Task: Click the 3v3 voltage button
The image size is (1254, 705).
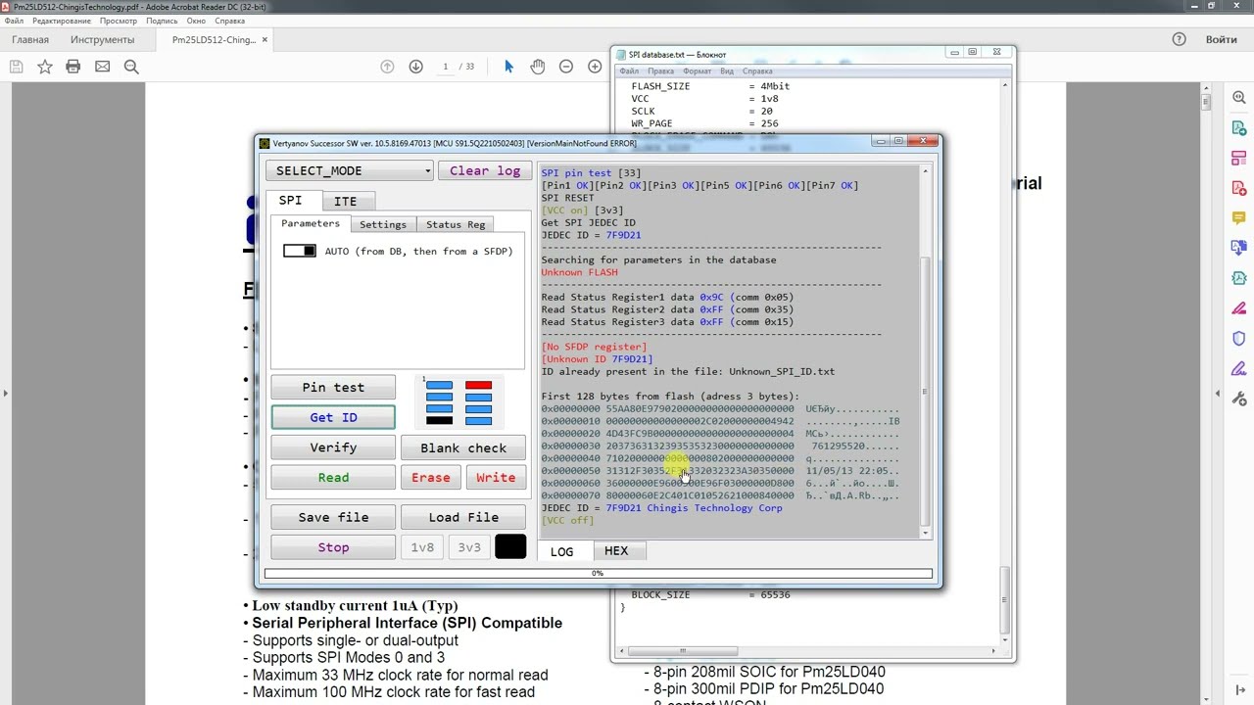Action: pos(469,547)
